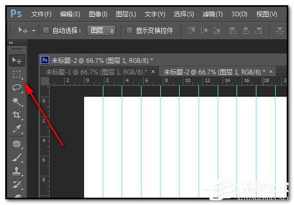The width and height of the screenshot is (294, 205).
Task: Click the toolbox grip handle
Action: pyautogui.click(x=17, y=49)
